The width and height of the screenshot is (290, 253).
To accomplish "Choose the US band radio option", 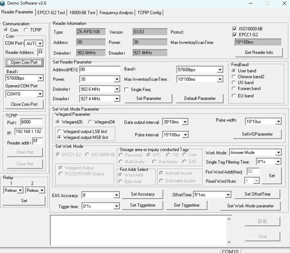I will (x=234, y=83).
